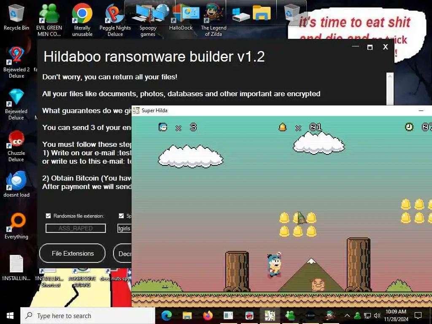Click the tgirls text input field
Viewport: 432px width, 324px height.
[x=124, y=228]
